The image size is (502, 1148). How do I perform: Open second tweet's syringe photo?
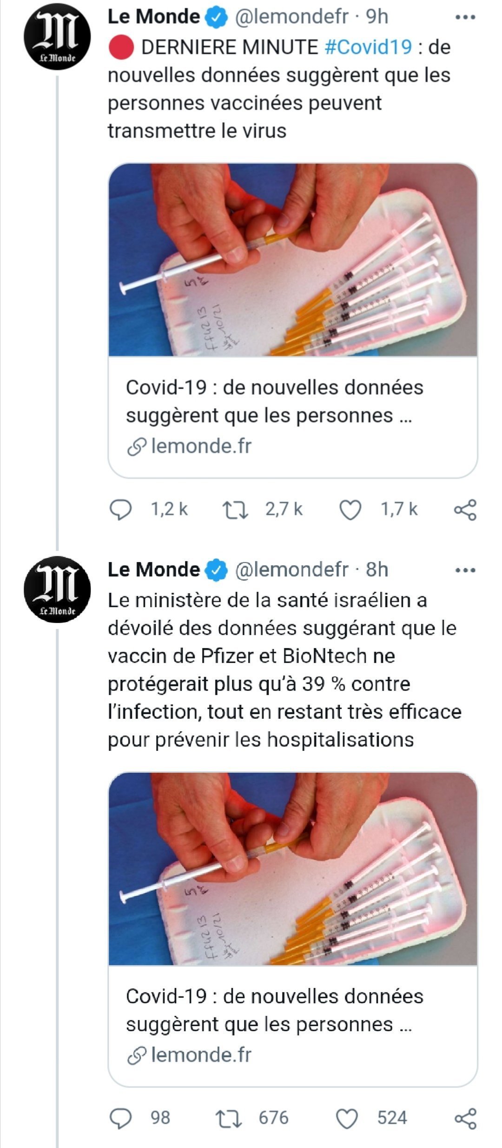293,869
